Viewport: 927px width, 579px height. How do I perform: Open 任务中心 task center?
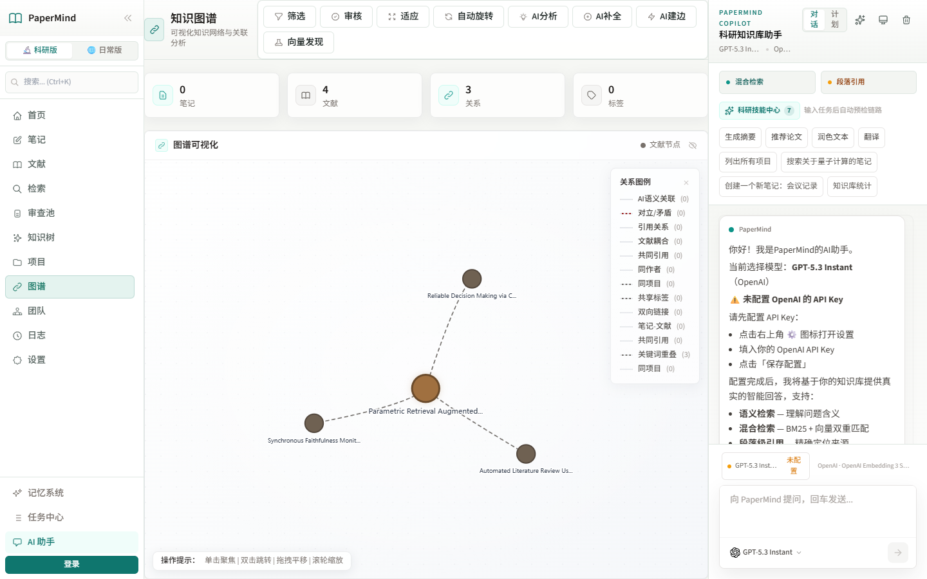coord(71,517)
